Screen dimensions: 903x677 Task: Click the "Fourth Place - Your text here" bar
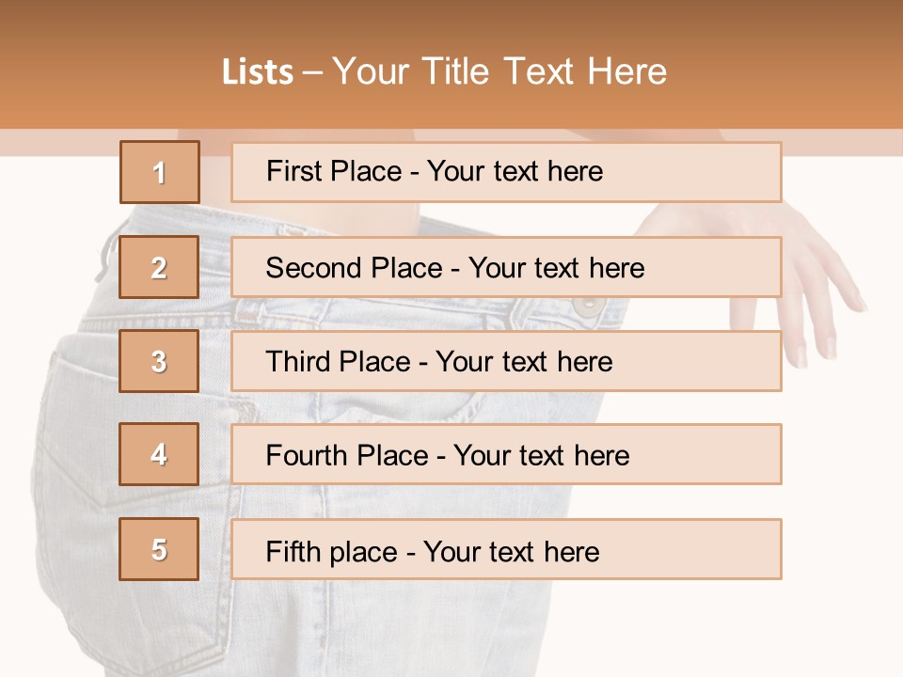click(x=506, y=454)
